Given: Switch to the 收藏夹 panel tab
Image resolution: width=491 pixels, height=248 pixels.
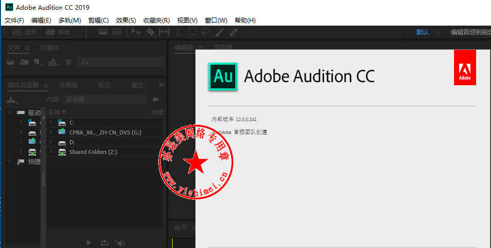Looking at the screenshot, I should coord(50,48).
